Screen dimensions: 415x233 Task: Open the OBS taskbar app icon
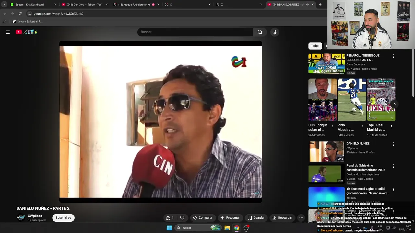point(246,228)
